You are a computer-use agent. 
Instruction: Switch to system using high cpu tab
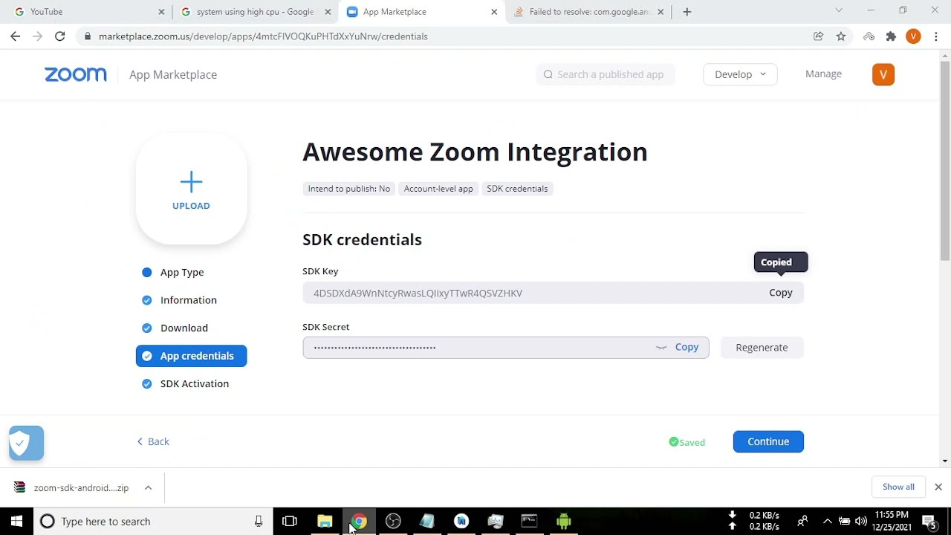click(x=255, y=12)
